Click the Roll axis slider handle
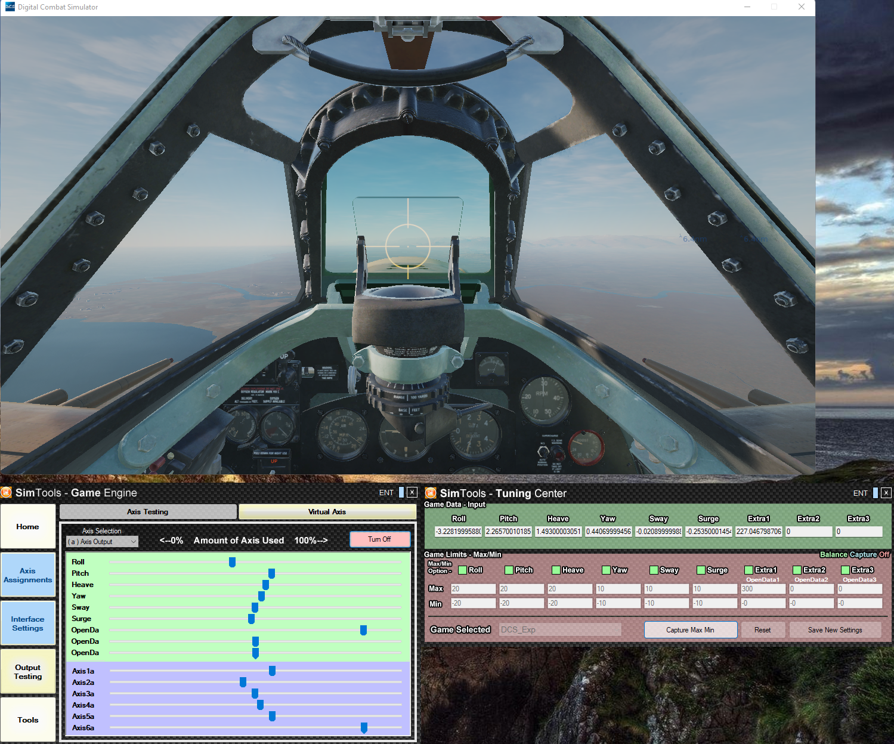Viewport: 894px width, 744px height. [x=232, y=562]
